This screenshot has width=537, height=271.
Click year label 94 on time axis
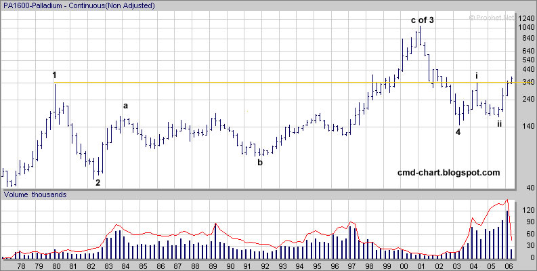tap(299, 266)
